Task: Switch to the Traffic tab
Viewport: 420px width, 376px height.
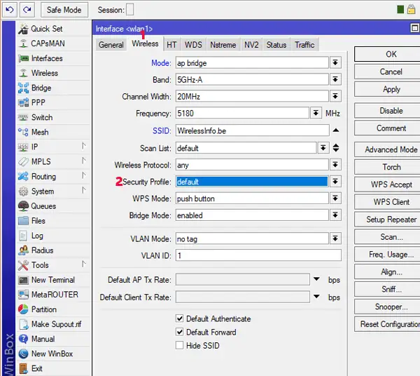Action: click(x=304, y=45)
